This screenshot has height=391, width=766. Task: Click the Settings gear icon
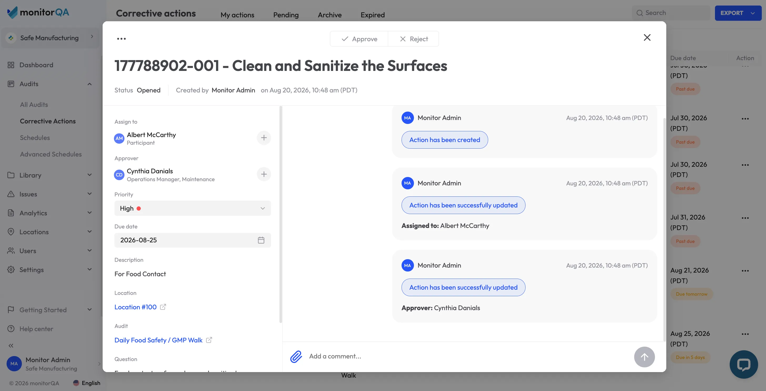[x=11, y=270]
